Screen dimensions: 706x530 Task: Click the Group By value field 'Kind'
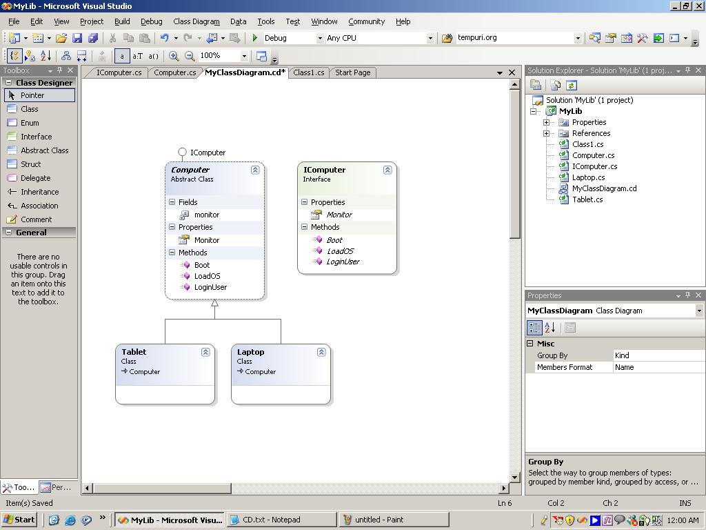pyautogui.click(x=659, y=355)
